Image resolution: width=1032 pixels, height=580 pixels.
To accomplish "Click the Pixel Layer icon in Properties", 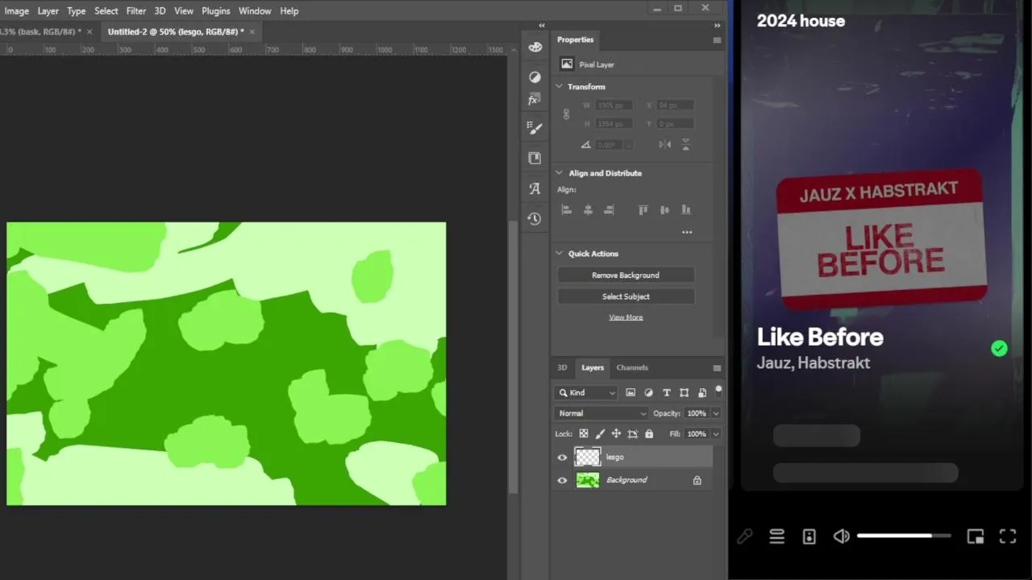I will [567, 64].
